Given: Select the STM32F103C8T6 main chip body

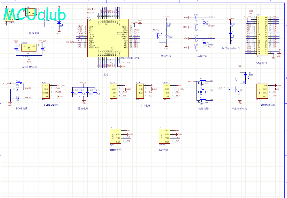Looking at the screenshot, I should [x=108, y=38].
